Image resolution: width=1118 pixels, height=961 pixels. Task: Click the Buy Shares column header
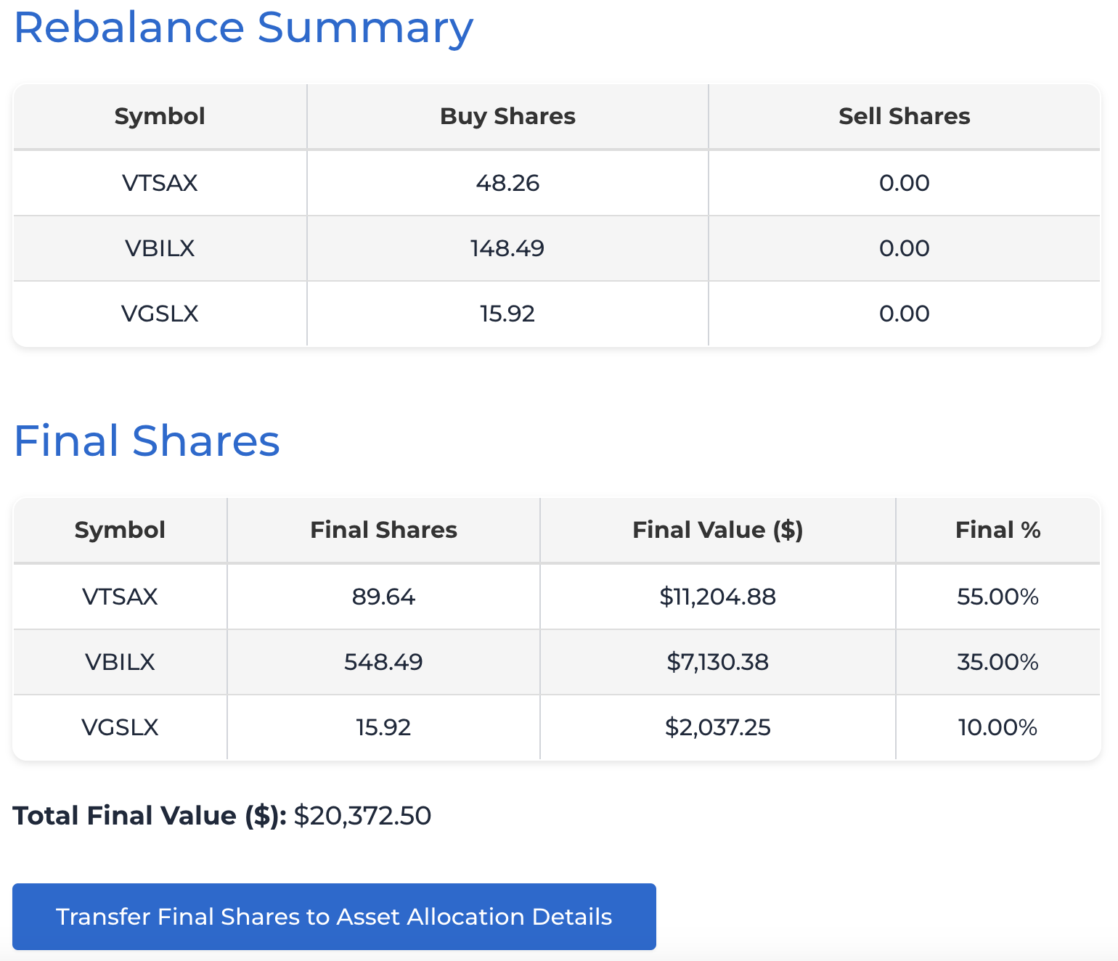(507, 116)
